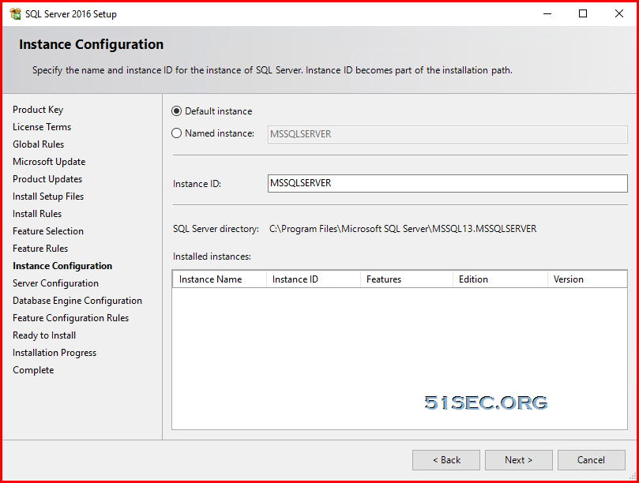639x483 pixels.
Task: Go to Feature Selection step in sidebar
Action: pyautogui.click(x=48, y=231)
